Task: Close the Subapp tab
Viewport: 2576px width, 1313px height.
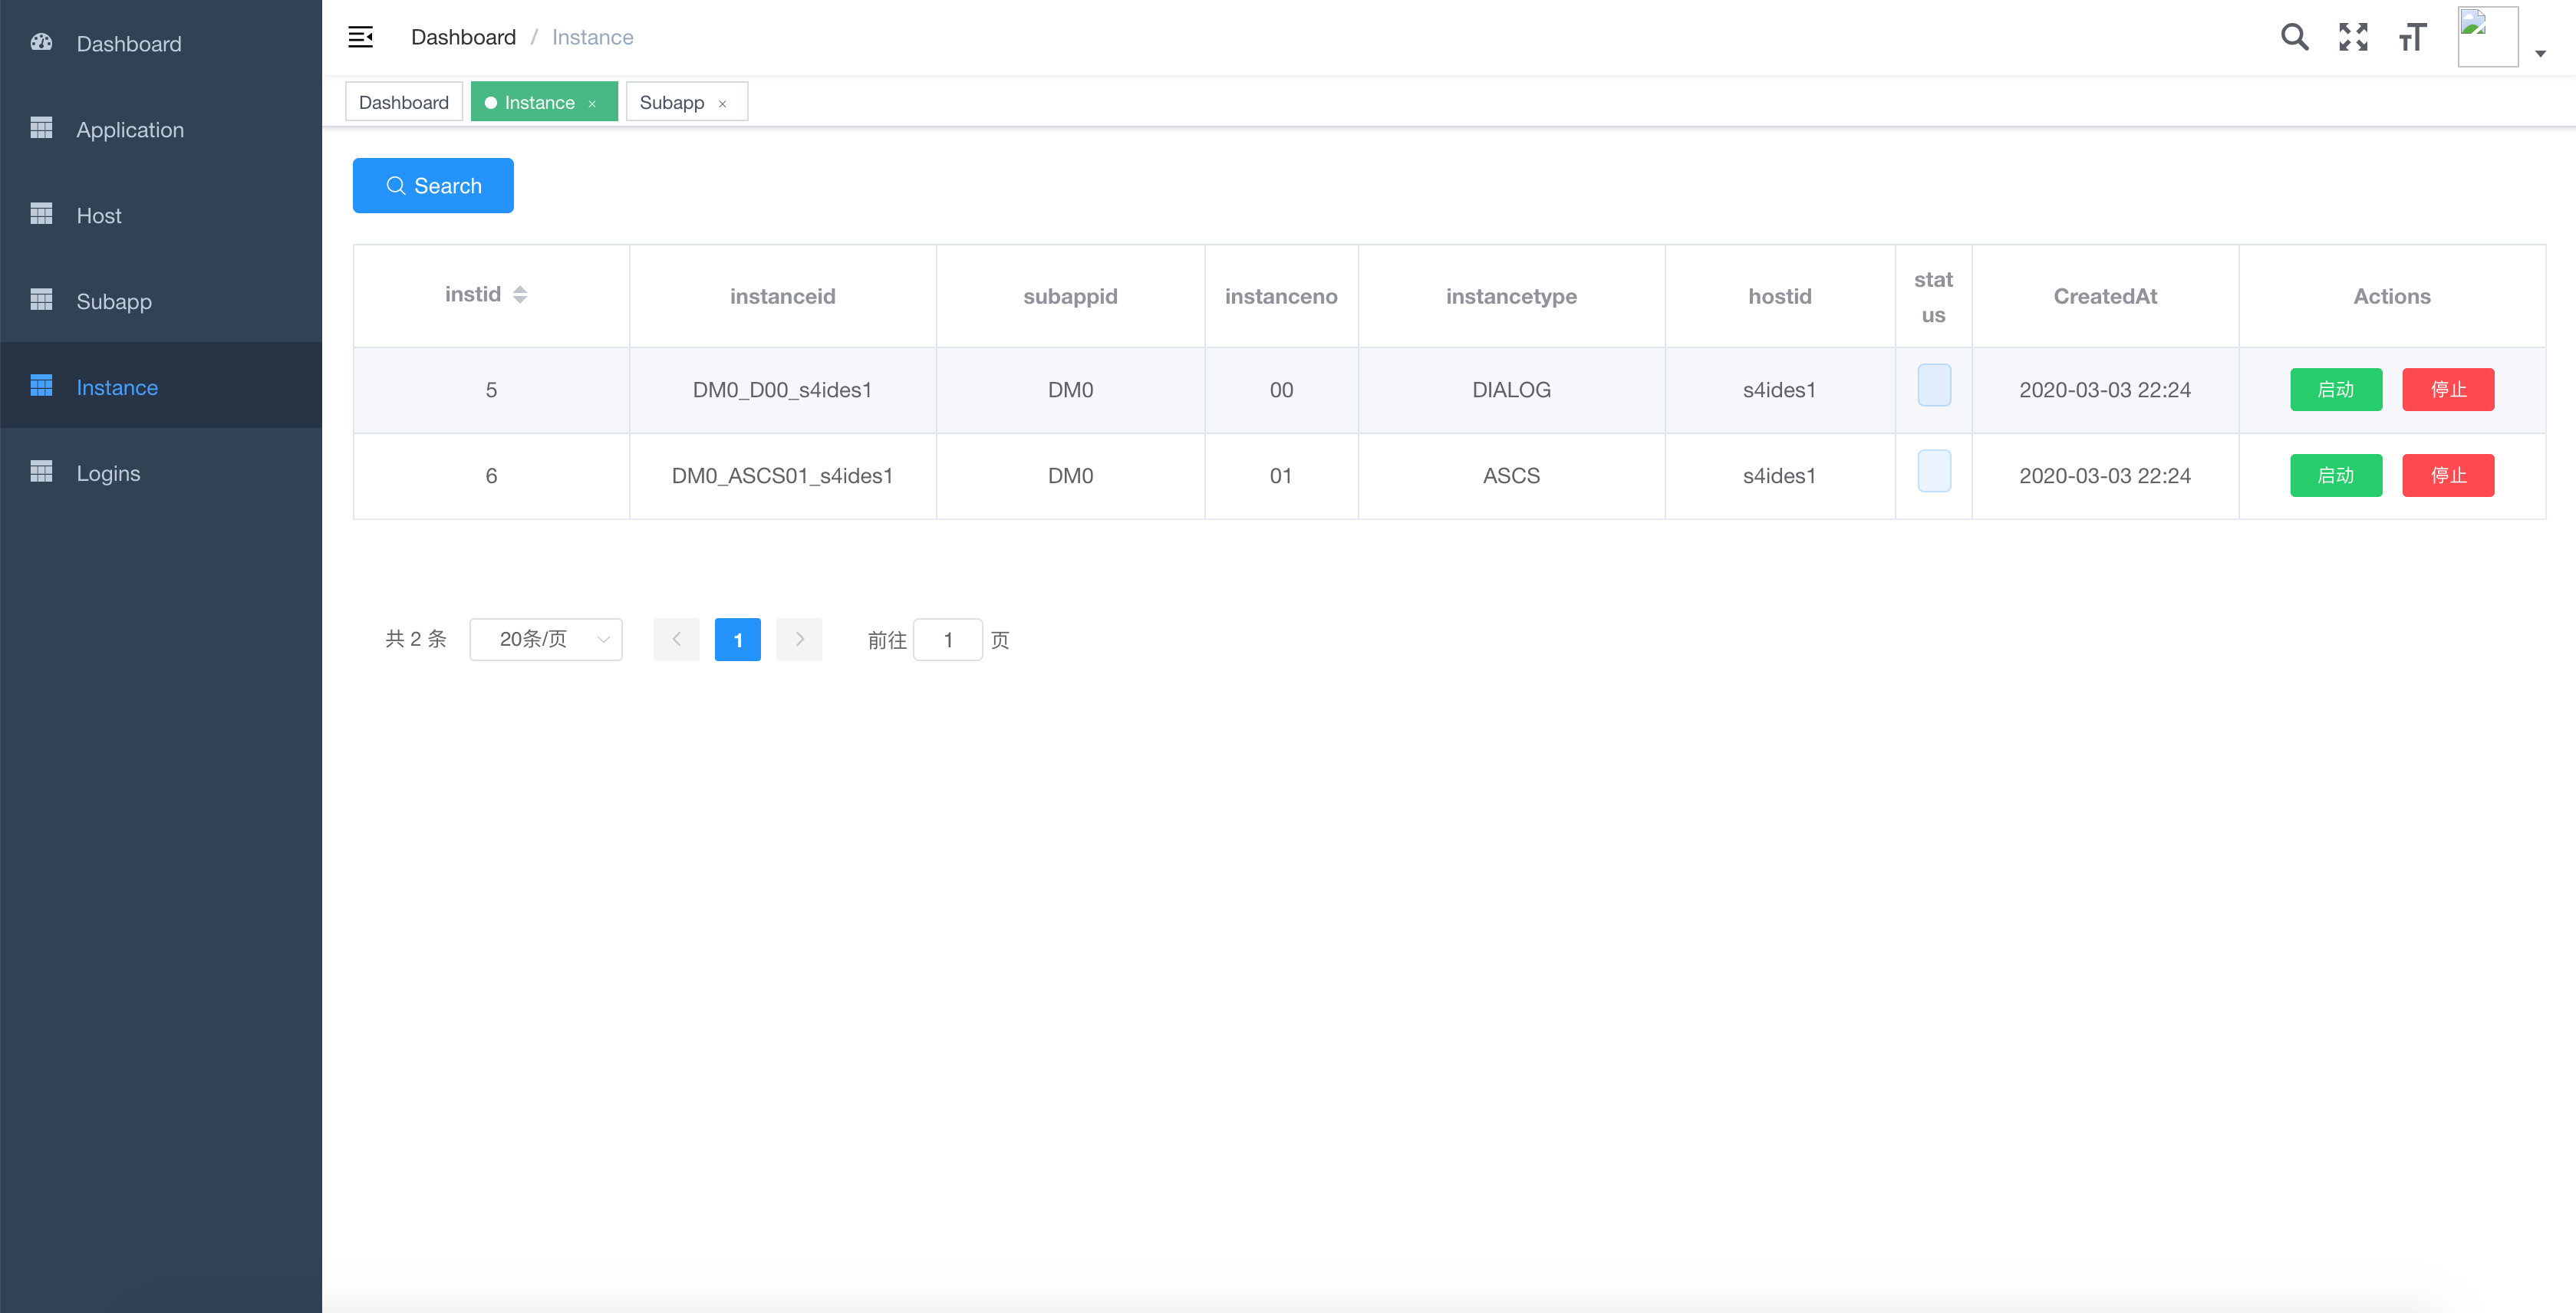Action: pos(722,103)
